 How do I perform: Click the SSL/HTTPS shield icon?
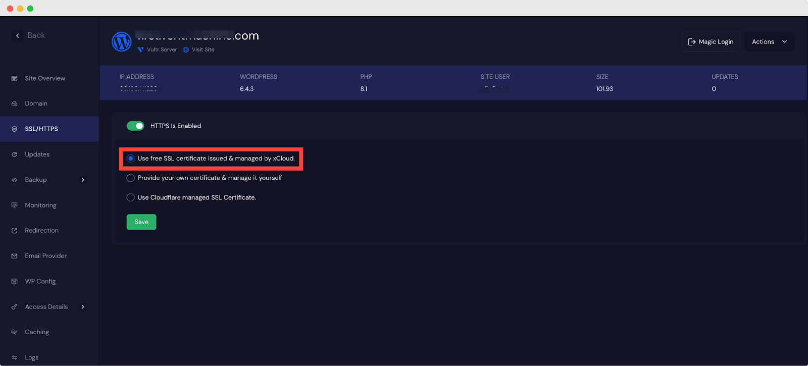[14, 129]
